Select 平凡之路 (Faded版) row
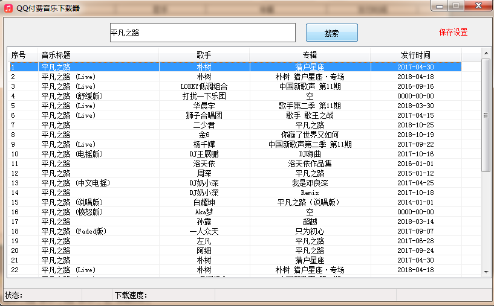The height and width of the screenshot is (306, 494). click(x=235, y=231)
